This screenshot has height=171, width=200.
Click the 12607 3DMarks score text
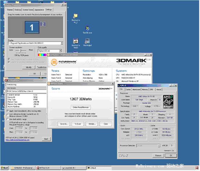point(81,99)
